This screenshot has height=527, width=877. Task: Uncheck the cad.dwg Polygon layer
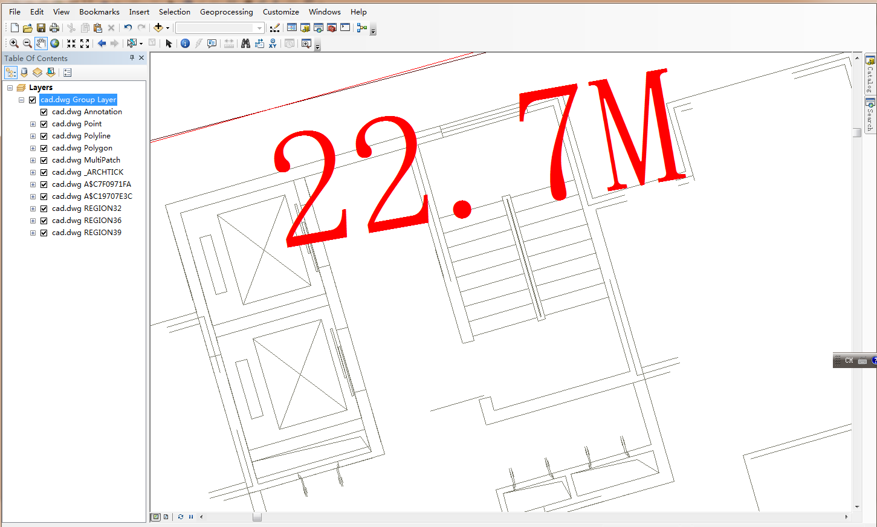[x=44, y=148]
